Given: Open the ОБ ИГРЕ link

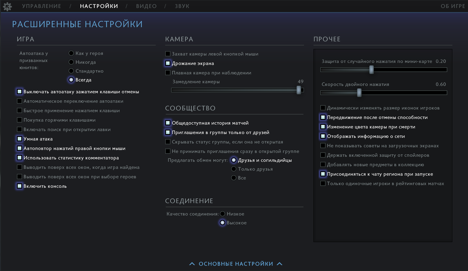Looking at the screenshot, I should [x=453, y=6].
